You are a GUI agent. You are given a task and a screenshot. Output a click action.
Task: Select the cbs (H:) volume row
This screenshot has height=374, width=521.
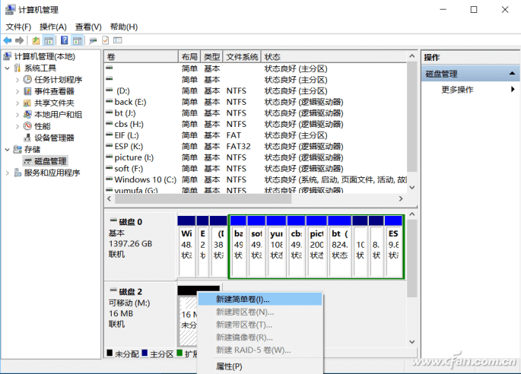click(256, 124)
